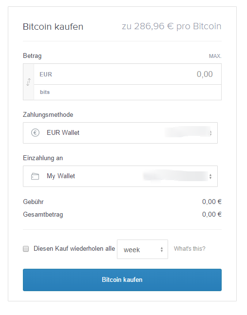The width and height of the screenshot is (247, 315).
Task: Click the blue Bitcoin kaufen button
Action: pos(122,280)
